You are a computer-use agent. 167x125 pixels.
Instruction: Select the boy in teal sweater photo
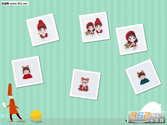coord(143,77)
